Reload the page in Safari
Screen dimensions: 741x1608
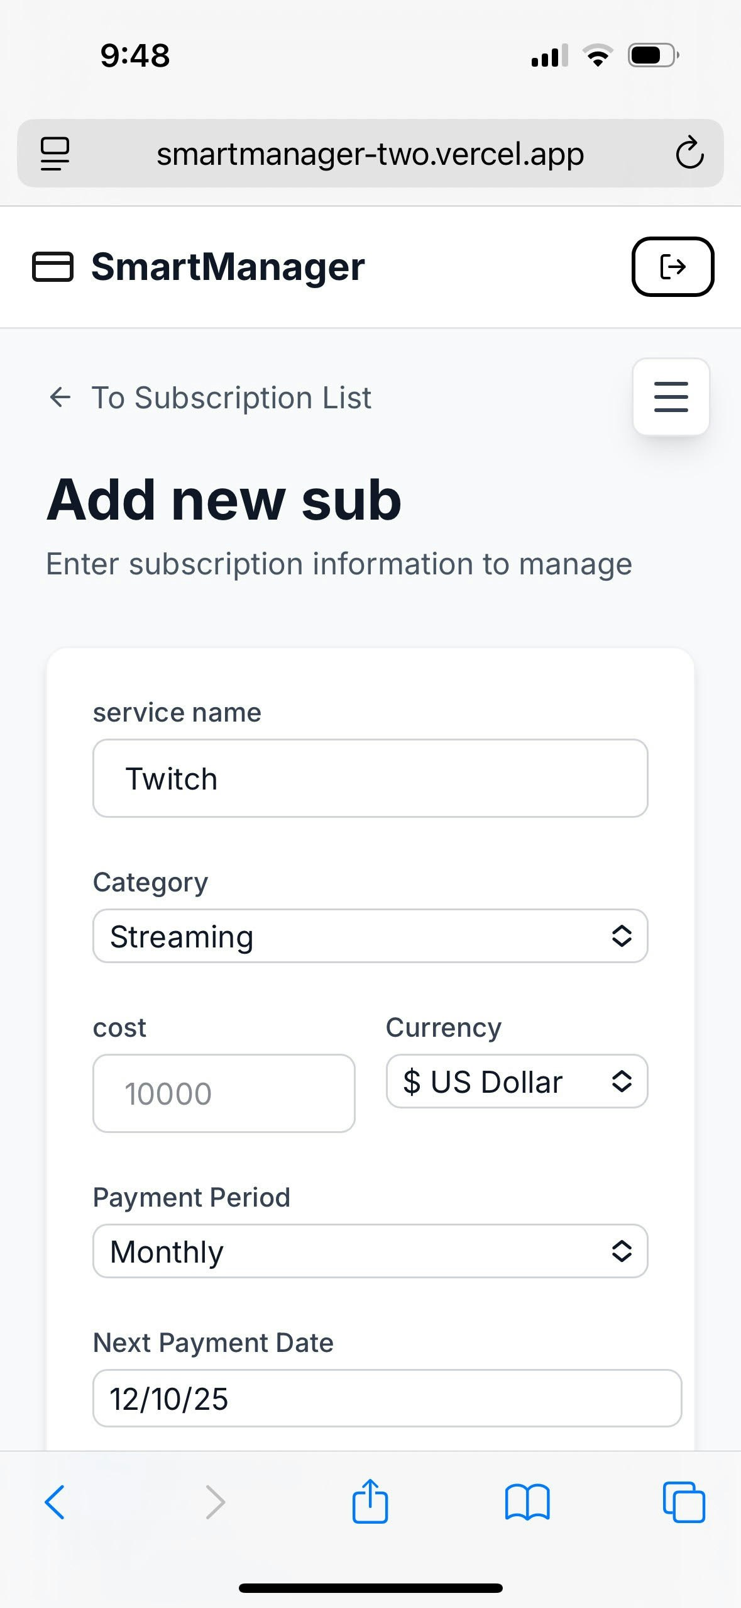tap(689, 153)
